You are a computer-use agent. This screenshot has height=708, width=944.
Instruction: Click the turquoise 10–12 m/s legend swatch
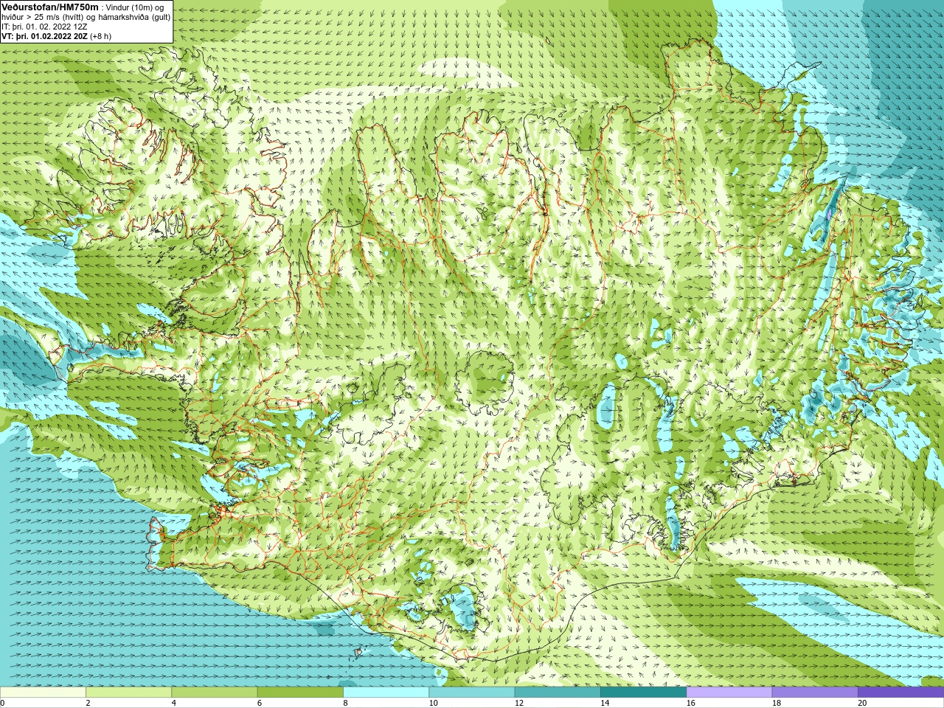point(472,692)
